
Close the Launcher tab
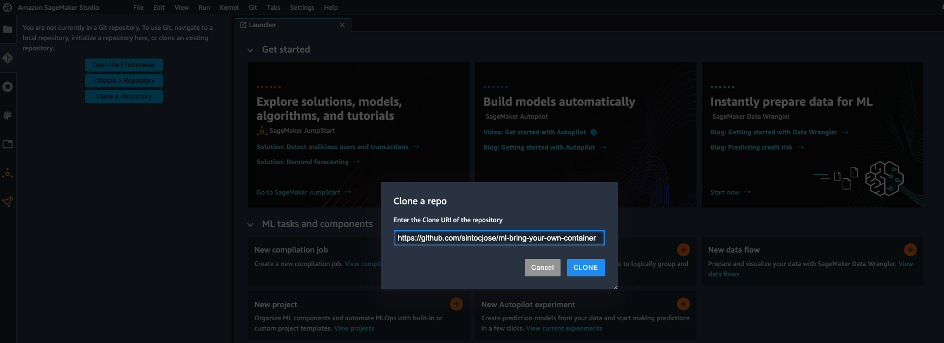point(342,25)
